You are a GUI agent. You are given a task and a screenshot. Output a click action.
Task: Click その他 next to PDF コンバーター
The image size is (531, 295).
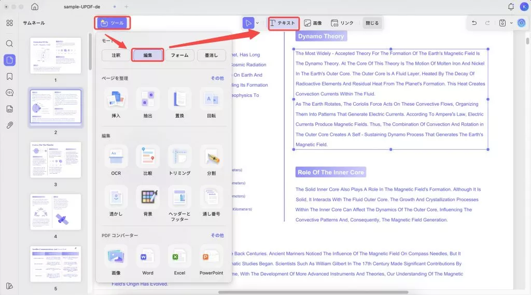pyautogui.click(x=217, y=235)
